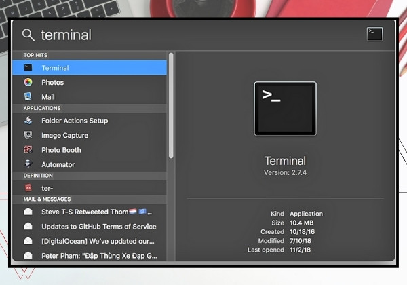Screen dimensions: 407x285
Task: Click the Terminal app icon in Top Hits
Action: [28, 68]
